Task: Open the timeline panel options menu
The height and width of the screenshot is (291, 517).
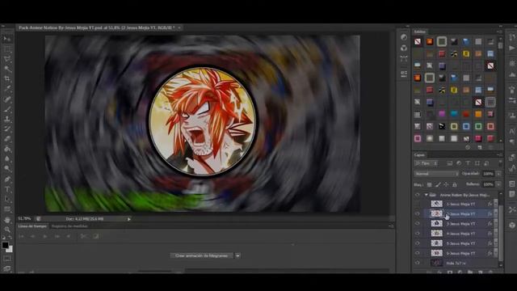Action: pyautogui.click(x=391, y=226)
